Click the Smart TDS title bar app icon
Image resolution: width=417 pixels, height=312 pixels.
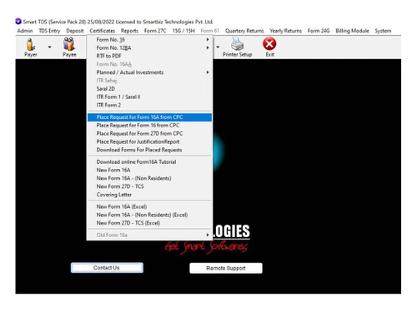pos(18,22)
